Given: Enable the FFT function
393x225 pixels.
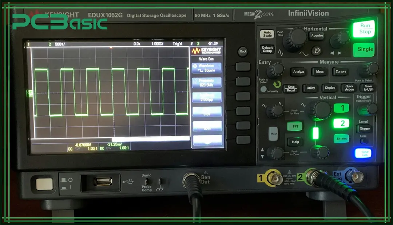Looking at the screenshot, I should (x=295, y=126).
